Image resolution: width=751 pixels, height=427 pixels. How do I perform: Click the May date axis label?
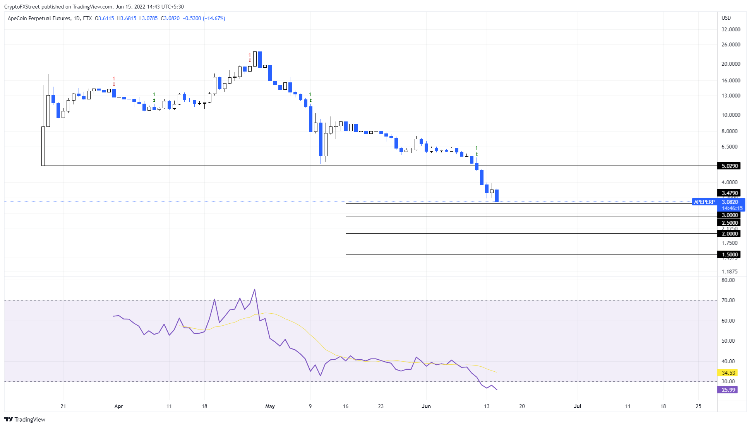click(270, 406)
